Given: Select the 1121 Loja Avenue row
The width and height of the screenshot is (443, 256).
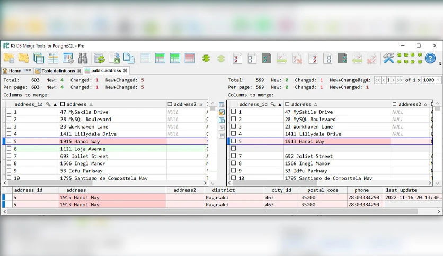Looking at the screenshot, I should tap(105, 149).
